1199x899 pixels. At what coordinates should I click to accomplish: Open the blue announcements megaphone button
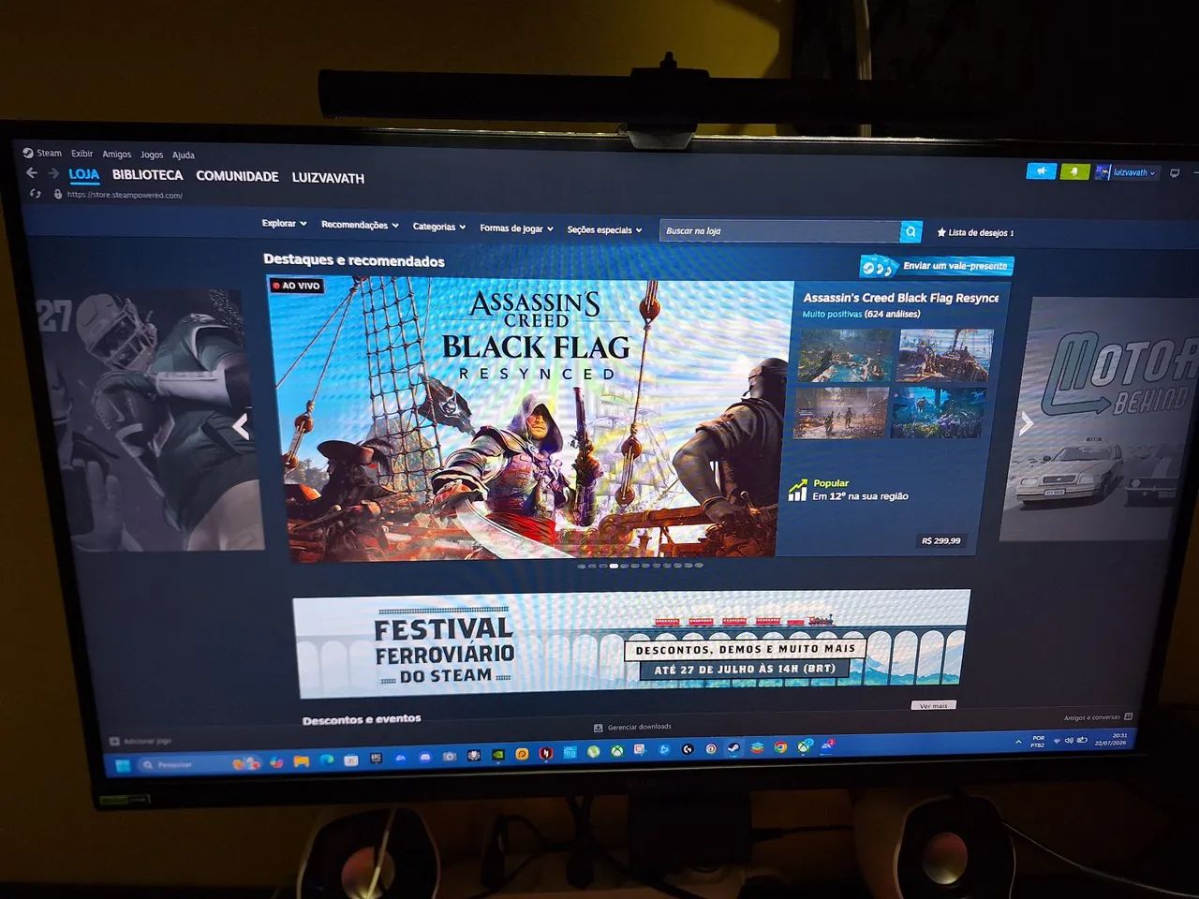coord(1041,171)
